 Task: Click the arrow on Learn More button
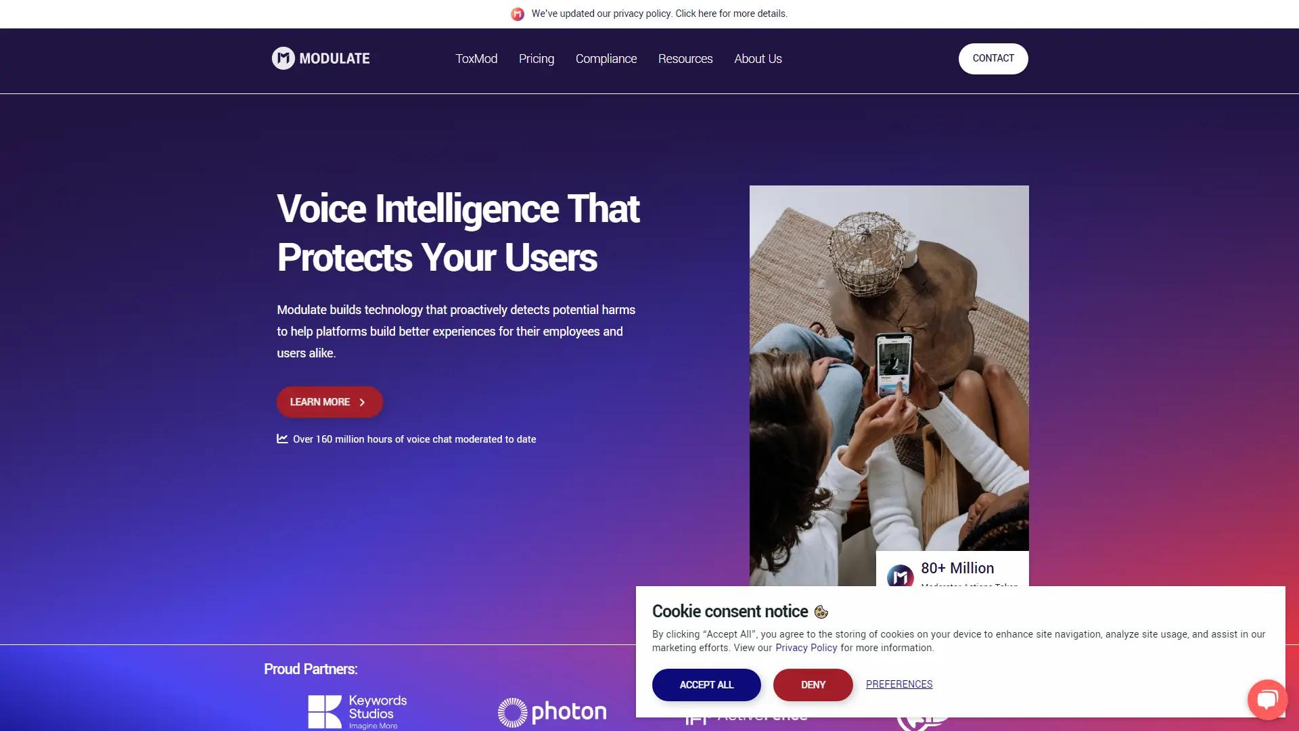click(x=362, y=402)
